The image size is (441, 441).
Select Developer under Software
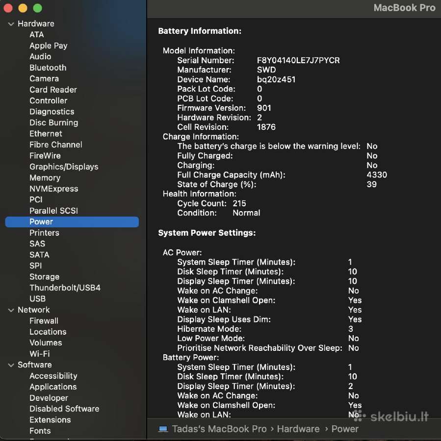[x=49, y=398]
